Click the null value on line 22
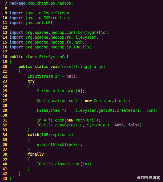163x182 pixels. (x=71, y=76)
